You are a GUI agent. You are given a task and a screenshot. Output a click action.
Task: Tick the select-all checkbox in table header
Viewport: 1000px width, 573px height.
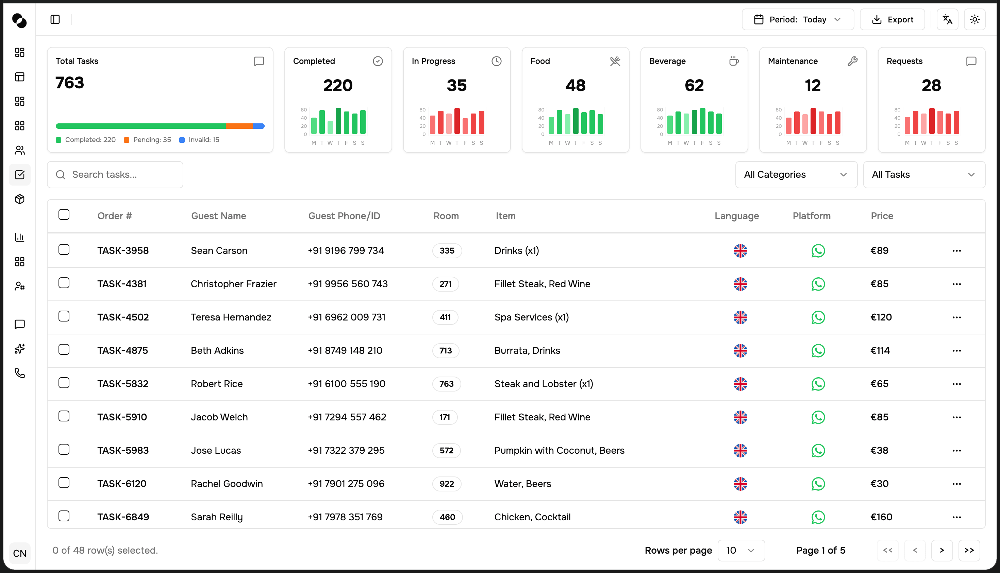point(64,214)
